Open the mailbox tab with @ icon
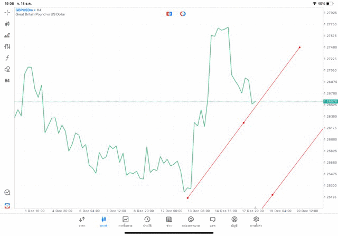 point(191,221)
